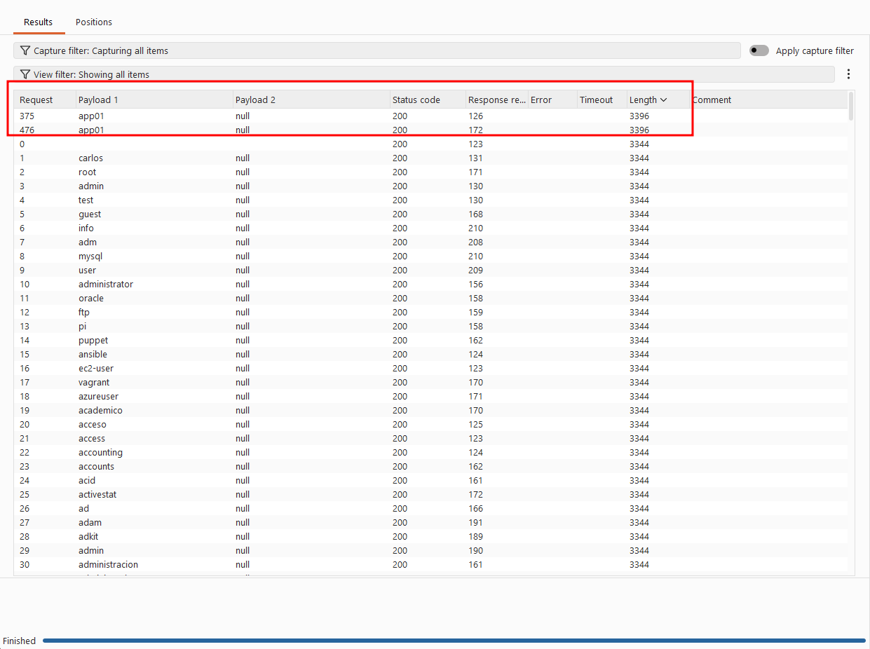This screenshot has width=870, height=649.
Task: Select the carlos payload row
Action: tap(430, 158)
